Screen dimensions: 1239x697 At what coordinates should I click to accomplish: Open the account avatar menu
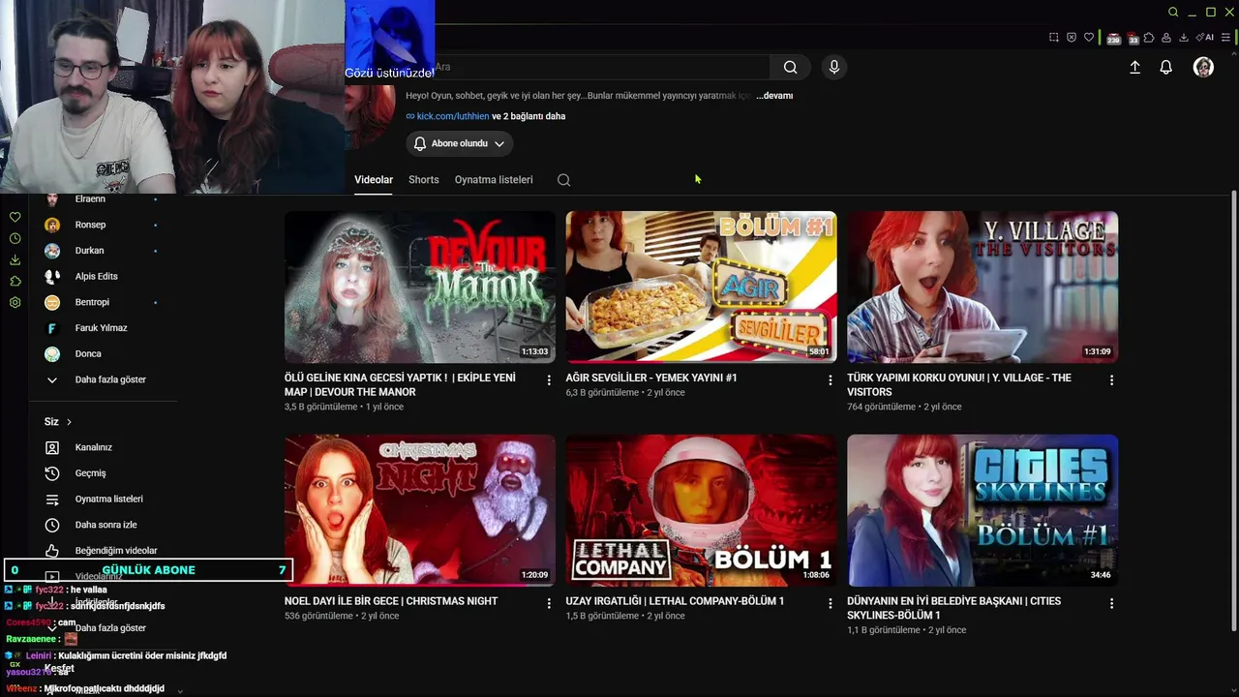tap(1203, 67)
